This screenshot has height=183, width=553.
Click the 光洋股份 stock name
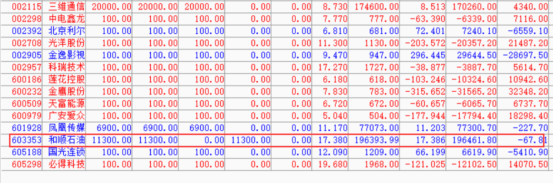click(67, 43)
